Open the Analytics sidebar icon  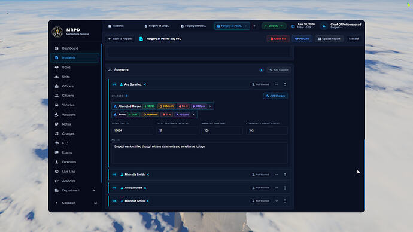coord(57,181)
